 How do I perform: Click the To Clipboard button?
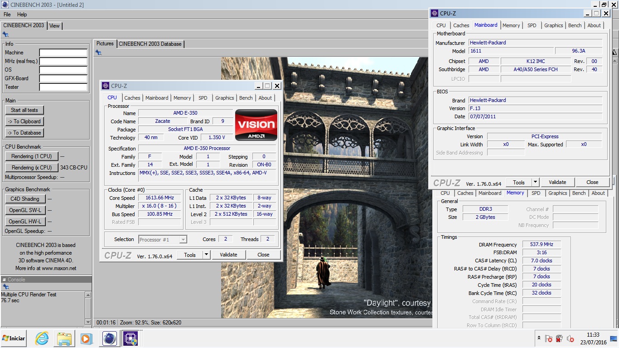click(x=24, y=121)
